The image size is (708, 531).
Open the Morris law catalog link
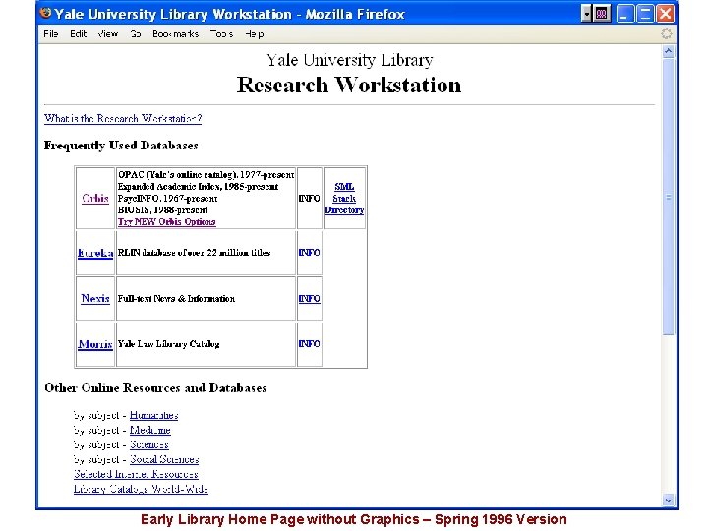(x=95, y=344)
